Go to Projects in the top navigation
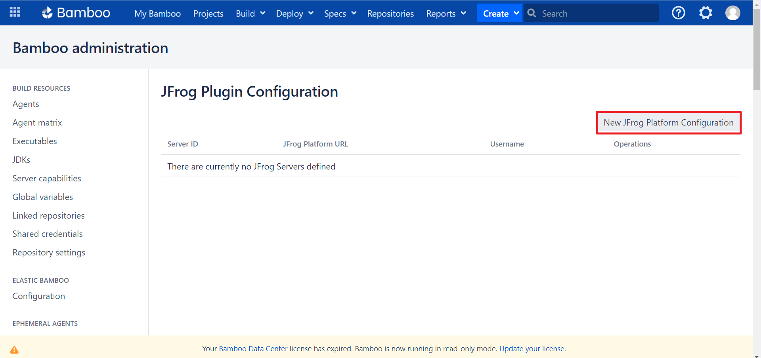 (x=208, y=13)
